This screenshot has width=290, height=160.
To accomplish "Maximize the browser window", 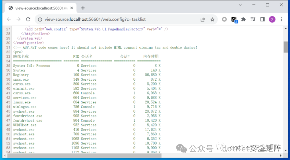I will [267, 5].
